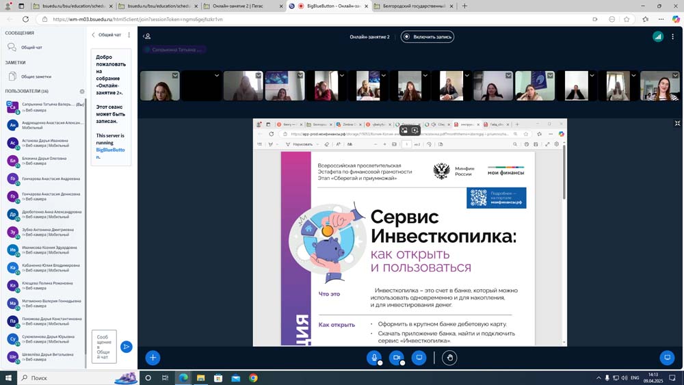Open Google Chrome from the taskbar
The image size is (684, 385).
(x=254, y=377)
